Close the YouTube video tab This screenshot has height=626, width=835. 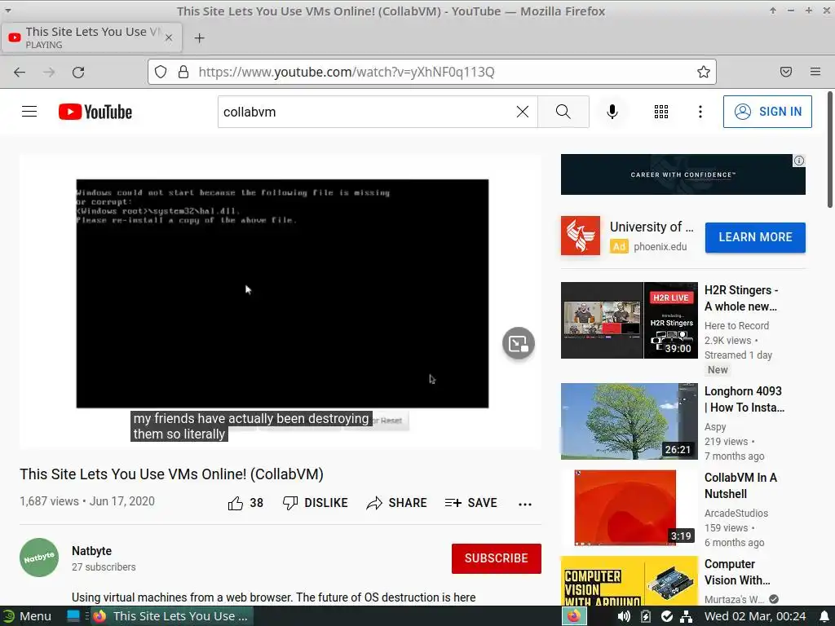coord(169,37)
